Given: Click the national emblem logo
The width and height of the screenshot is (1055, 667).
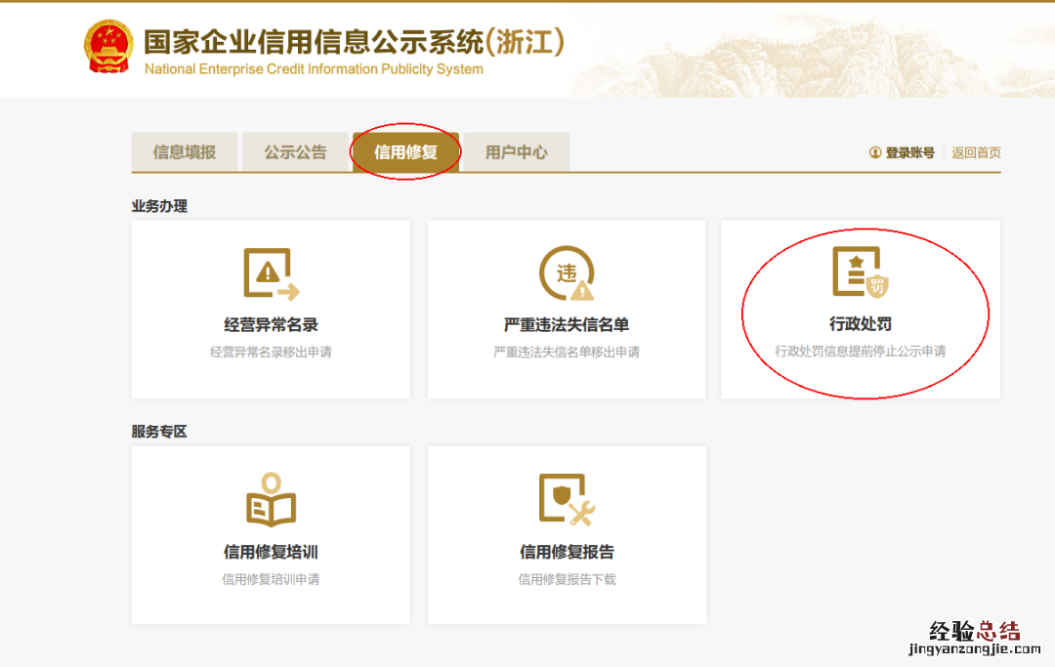Looking at the screenshot, I should click(x=107, y=47).
